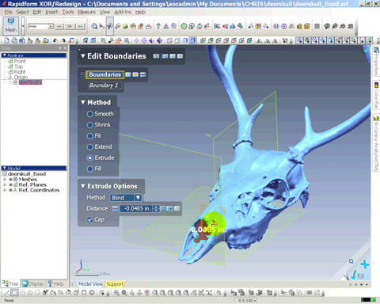Expand the Ref. Coordinates tree node
The width and height of the screenshot is (380, 304).
point(5,190)
